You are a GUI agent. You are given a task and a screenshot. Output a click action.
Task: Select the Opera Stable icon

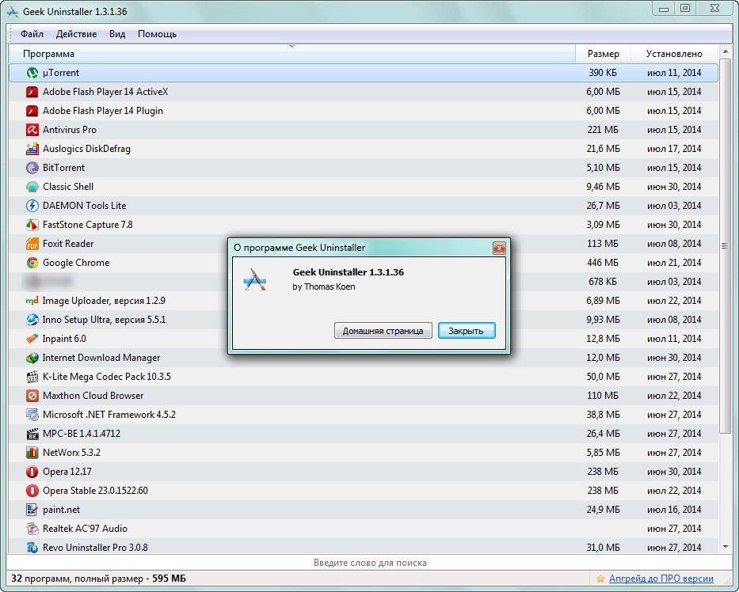coord(32,491)
